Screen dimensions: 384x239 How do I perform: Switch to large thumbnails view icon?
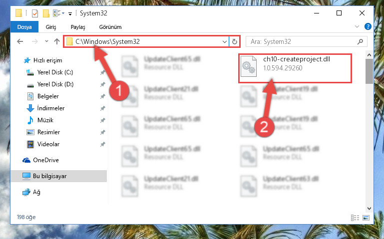[366, 218]
